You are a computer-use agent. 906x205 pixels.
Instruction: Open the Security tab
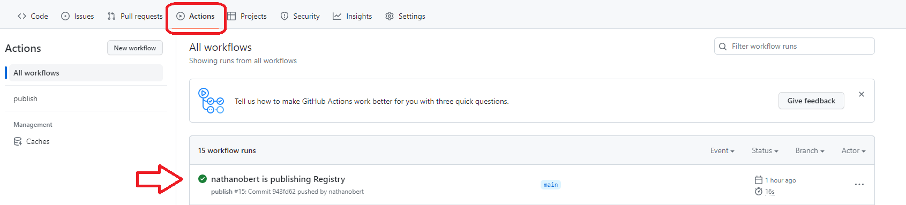300,16
